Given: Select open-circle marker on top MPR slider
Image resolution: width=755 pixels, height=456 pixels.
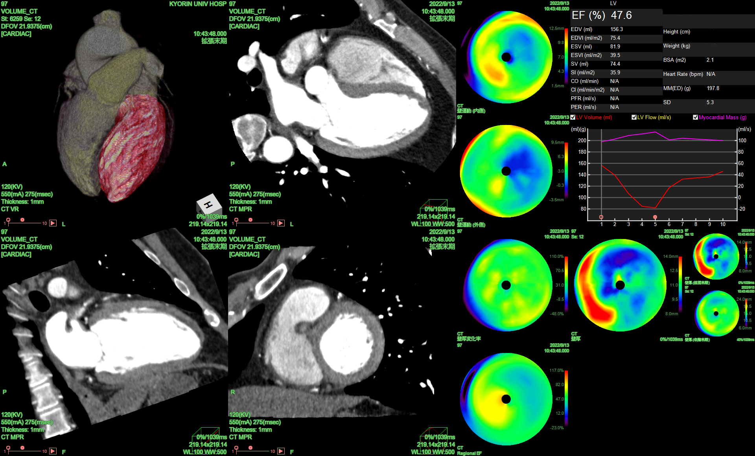Looking at the screenshot, I should [x=236, y=220].
